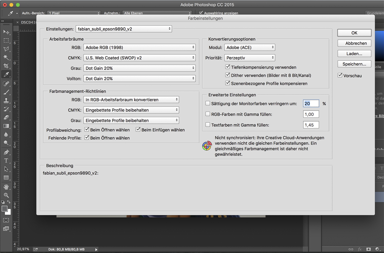Enable Textfarben mit Gamma füllen

(x=208, y=125)
